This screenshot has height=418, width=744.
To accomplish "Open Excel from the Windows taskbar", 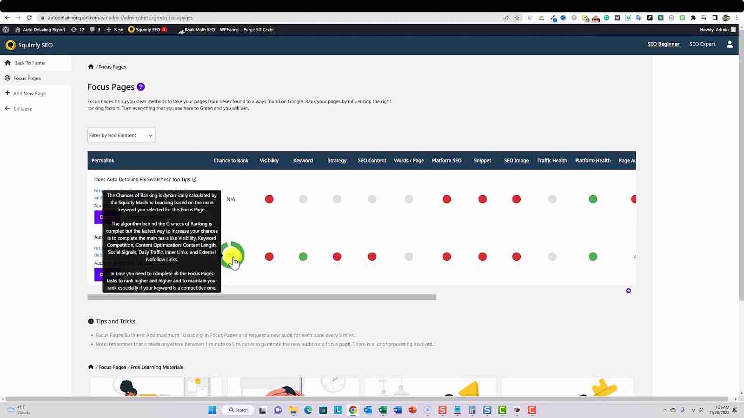I will [x=383, y=410].
